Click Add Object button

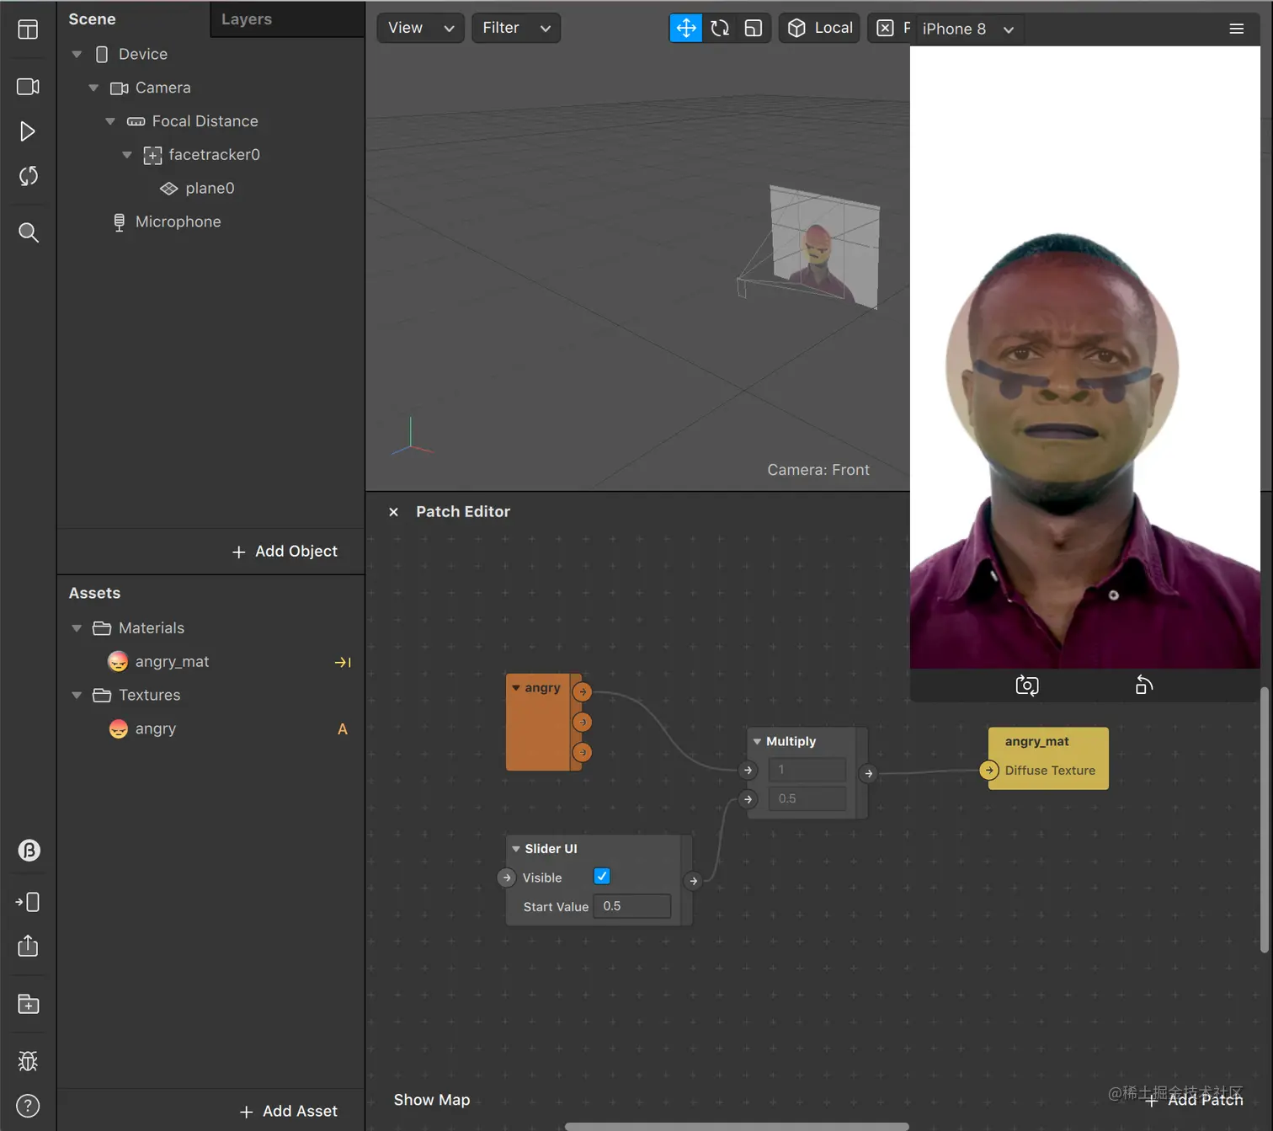285,552
